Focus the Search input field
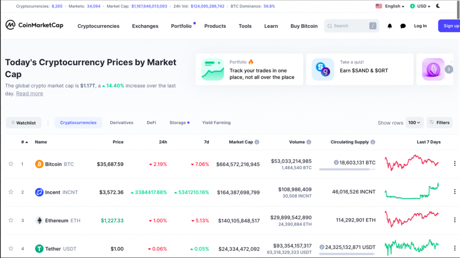Image resolution: width=460 pixels, height=258 pixels. (x=350, y=26)
